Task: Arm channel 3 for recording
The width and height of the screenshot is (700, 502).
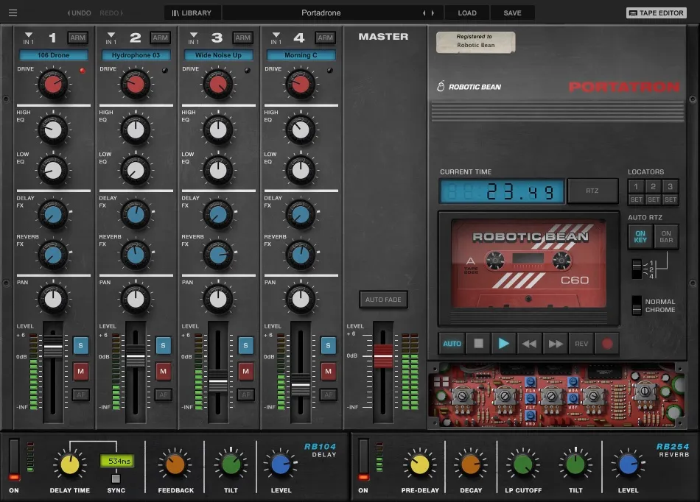Action: [243, 38]
